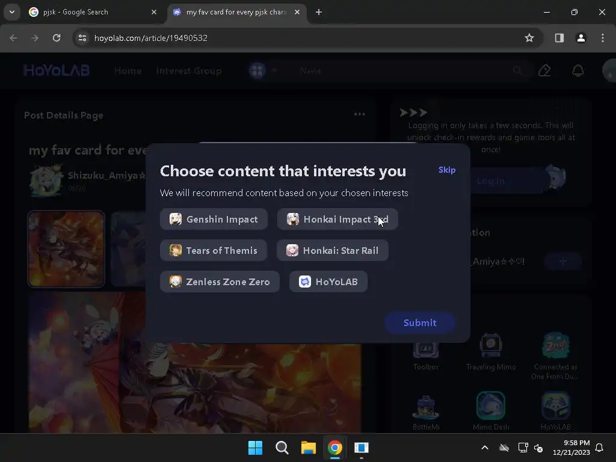Follow the author with plus button

click(x=562, y=261)
